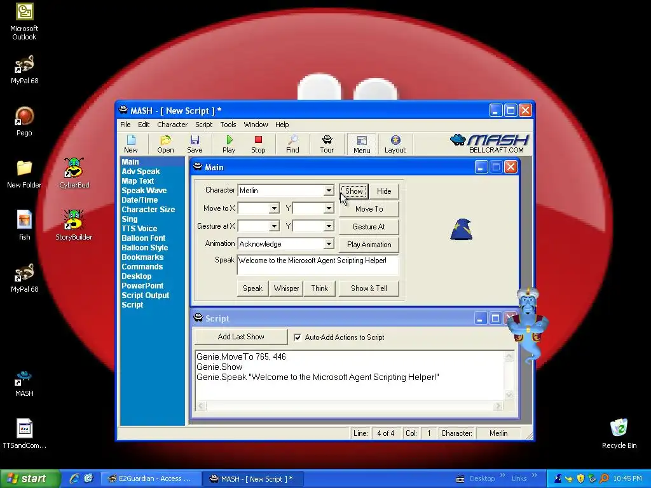Open a script with the Open toolbar icon
The image size is (651, 488).
click(x=166, y=144)
